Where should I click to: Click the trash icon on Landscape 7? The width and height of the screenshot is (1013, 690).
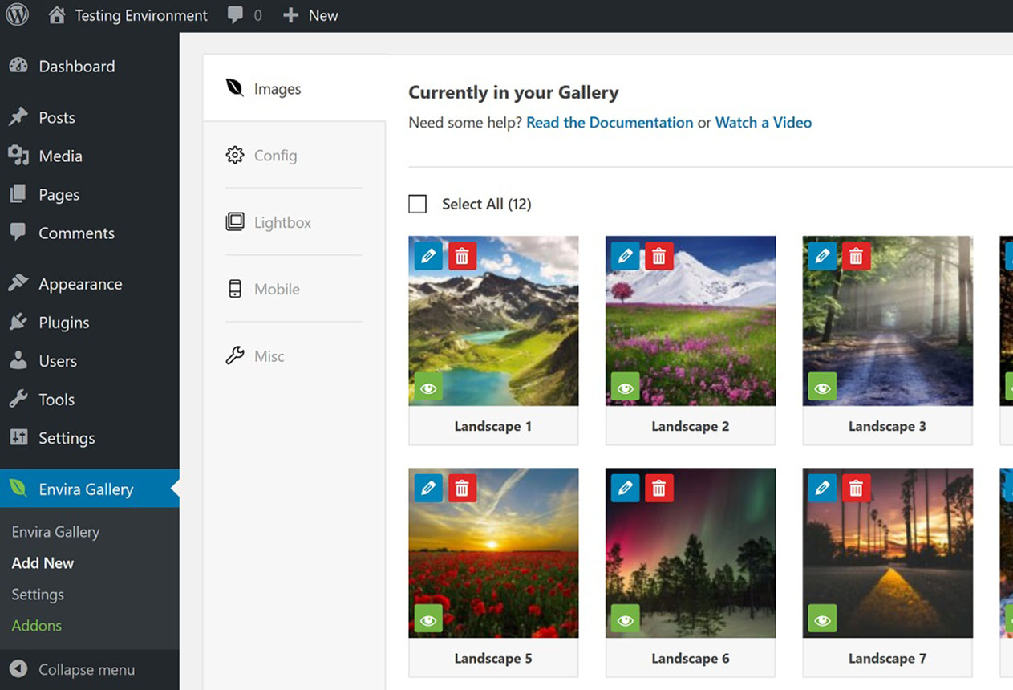pyautogui.click(x=856, y=488)
